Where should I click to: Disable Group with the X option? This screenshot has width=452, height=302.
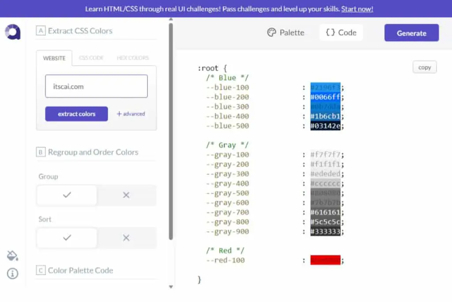pyautogui.click(x=126, y=195)
